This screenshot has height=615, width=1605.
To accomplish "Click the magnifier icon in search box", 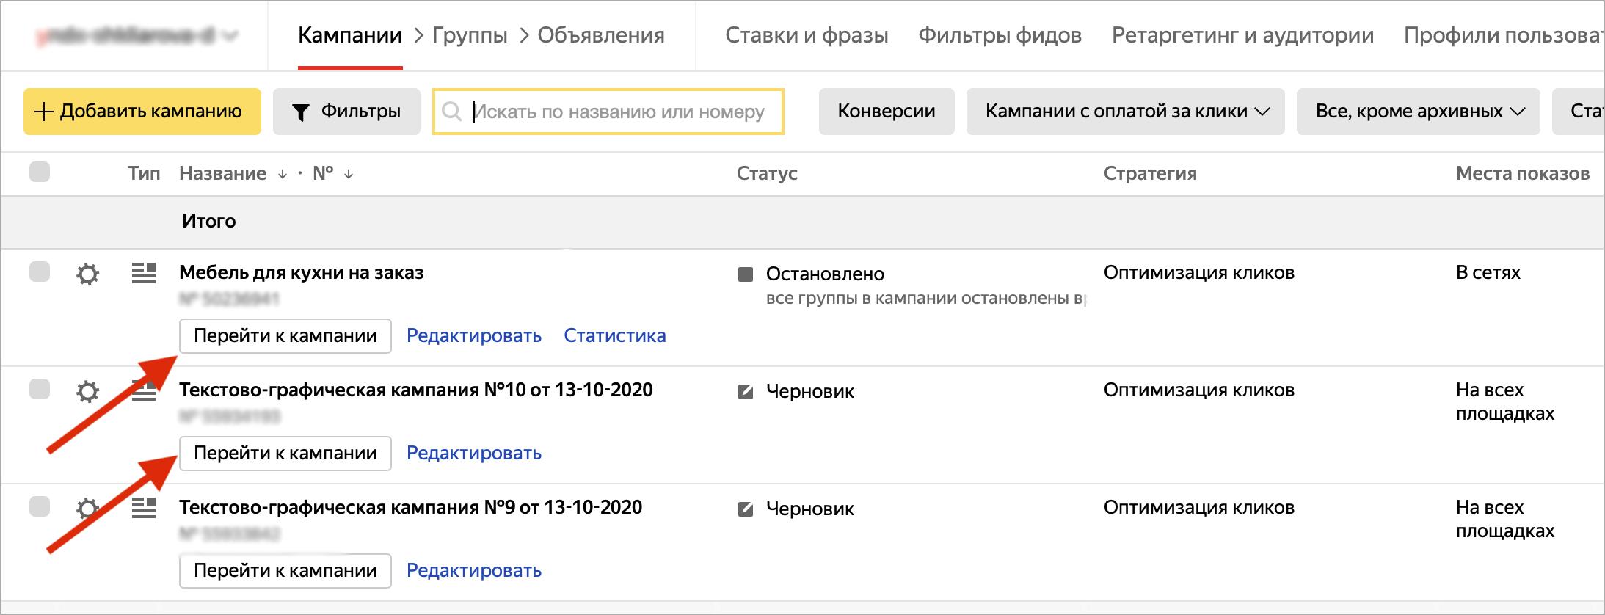I will [x=452, y=112].
